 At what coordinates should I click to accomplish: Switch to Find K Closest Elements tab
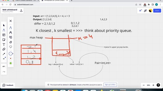tap(25, 1)
